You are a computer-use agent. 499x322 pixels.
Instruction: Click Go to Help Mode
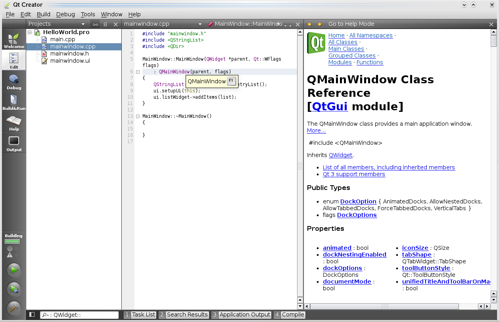click(351, 24)
